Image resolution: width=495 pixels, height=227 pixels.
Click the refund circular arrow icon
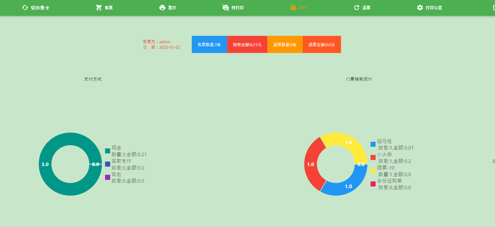pos(357,8)
